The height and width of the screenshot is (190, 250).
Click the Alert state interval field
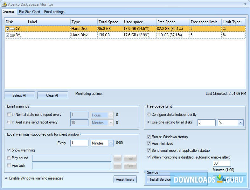(79, 123)
